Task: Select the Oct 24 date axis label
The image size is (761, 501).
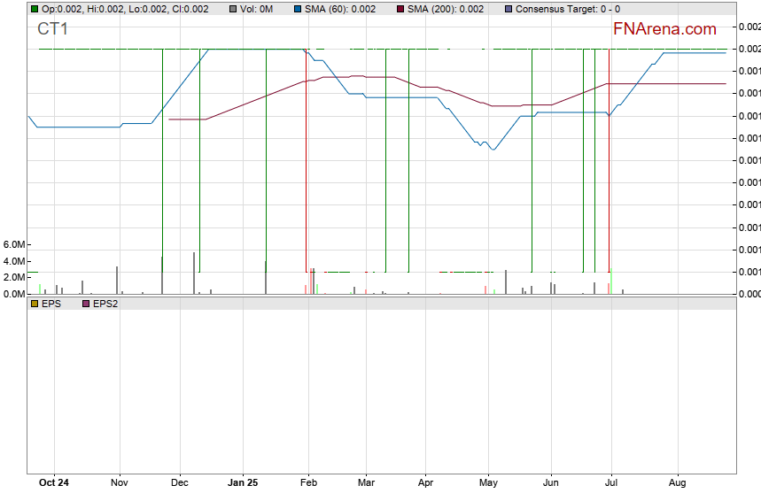Action: coord(54,483)
